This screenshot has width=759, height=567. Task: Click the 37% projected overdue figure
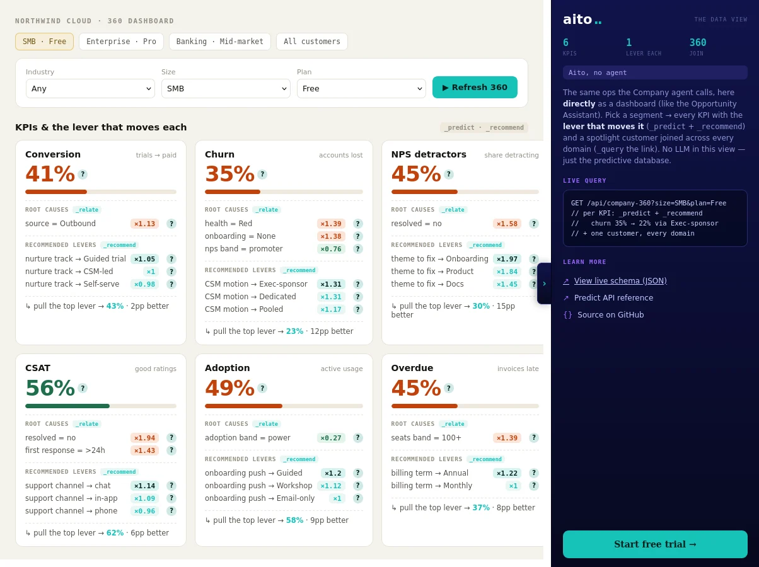[481, 508]
